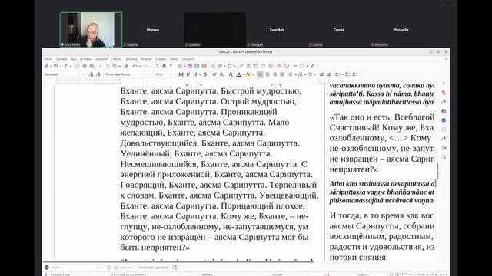
Task: Enable the Учитывать регистр checkbox
Action: 137,268
